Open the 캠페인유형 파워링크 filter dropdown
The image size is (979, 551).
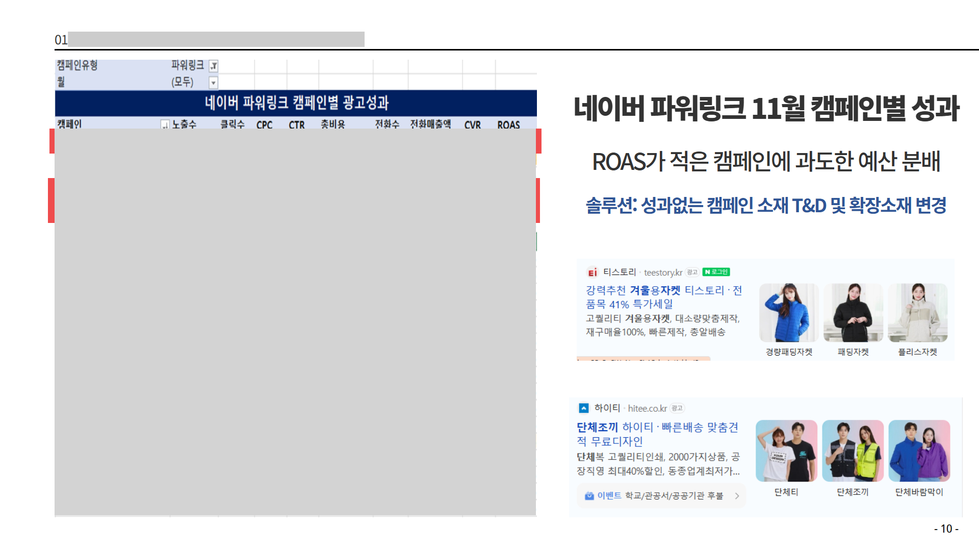(x=214, y=66)
